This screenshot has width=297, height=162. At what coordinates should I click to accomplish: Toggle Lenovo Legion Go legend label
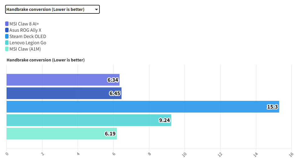[28, 43]
